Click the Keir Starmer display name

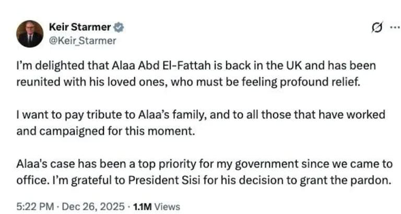80,27
